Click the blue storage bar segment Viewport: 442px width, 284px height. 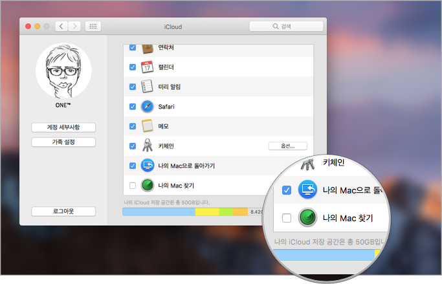(x=159, y=212)
